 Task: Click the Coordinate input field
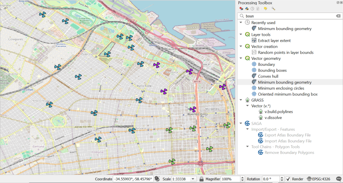click(x=133, y=179)
